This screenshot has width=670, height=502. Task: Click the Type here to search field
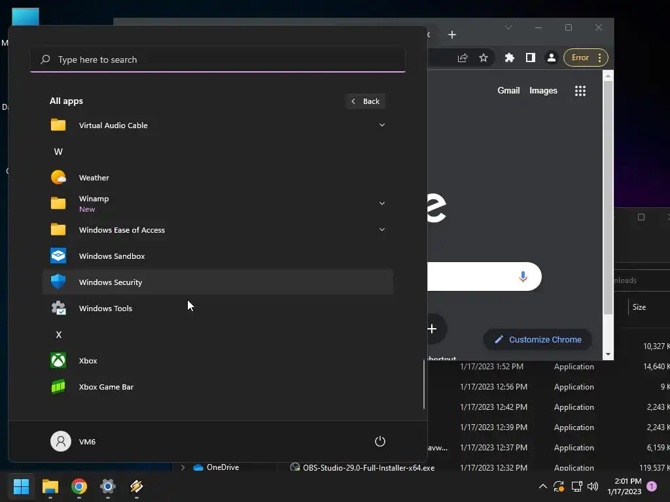click(x=218, y=59)
